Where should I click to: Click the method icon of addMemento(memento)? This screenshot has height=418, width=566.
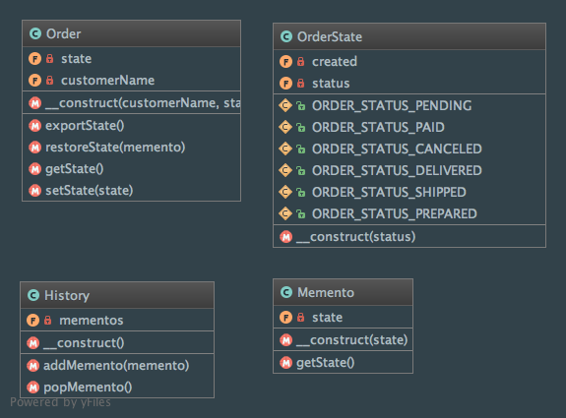point(32,365)
